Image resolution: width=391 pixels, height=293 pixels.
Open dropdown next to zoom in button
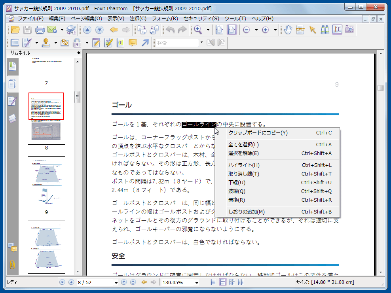[275, 30]
